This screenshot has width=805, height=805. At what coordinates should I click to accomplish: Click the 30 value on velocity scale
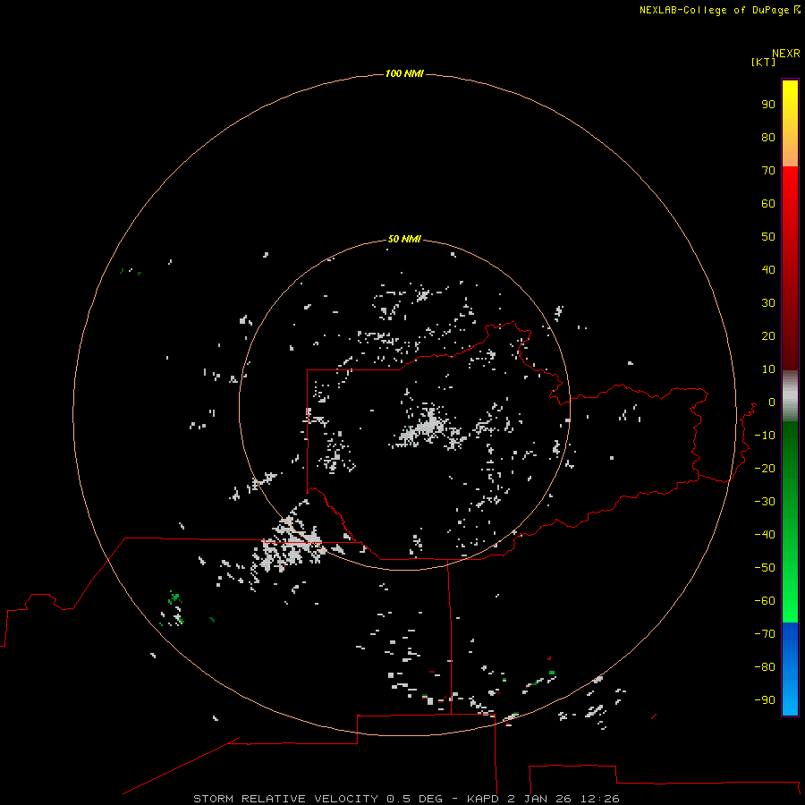tap(768, 303)
